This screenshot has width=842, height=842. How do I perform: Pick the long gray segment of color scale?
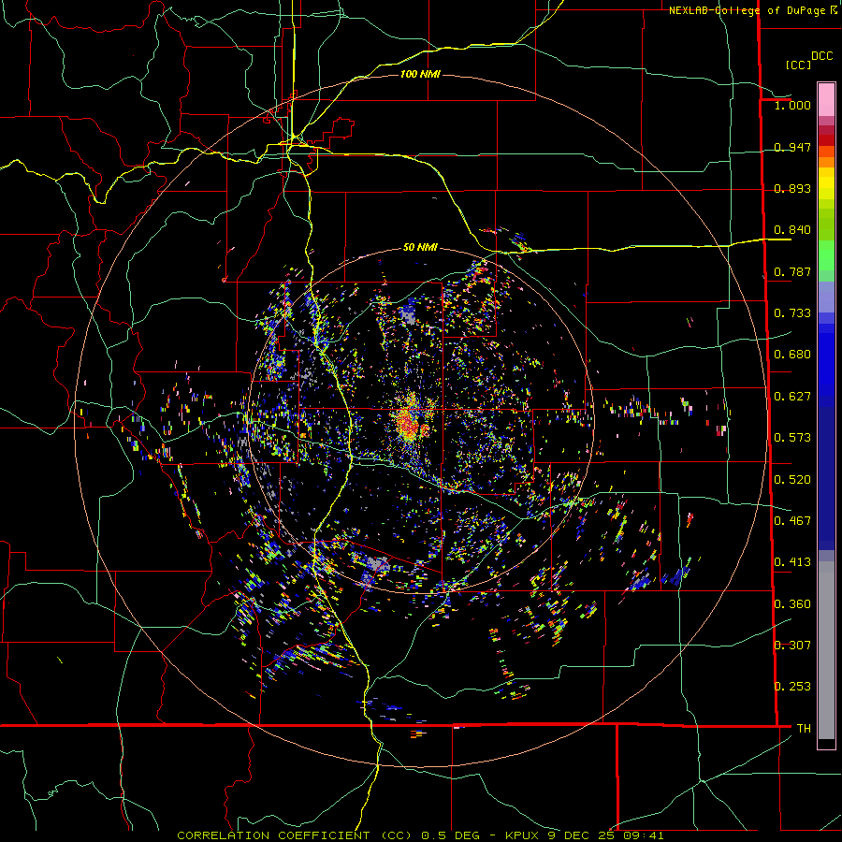click(x=826, y=650)
